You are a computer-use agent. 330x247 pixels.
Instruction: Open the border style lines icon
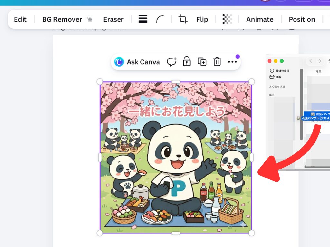[143, 19]
